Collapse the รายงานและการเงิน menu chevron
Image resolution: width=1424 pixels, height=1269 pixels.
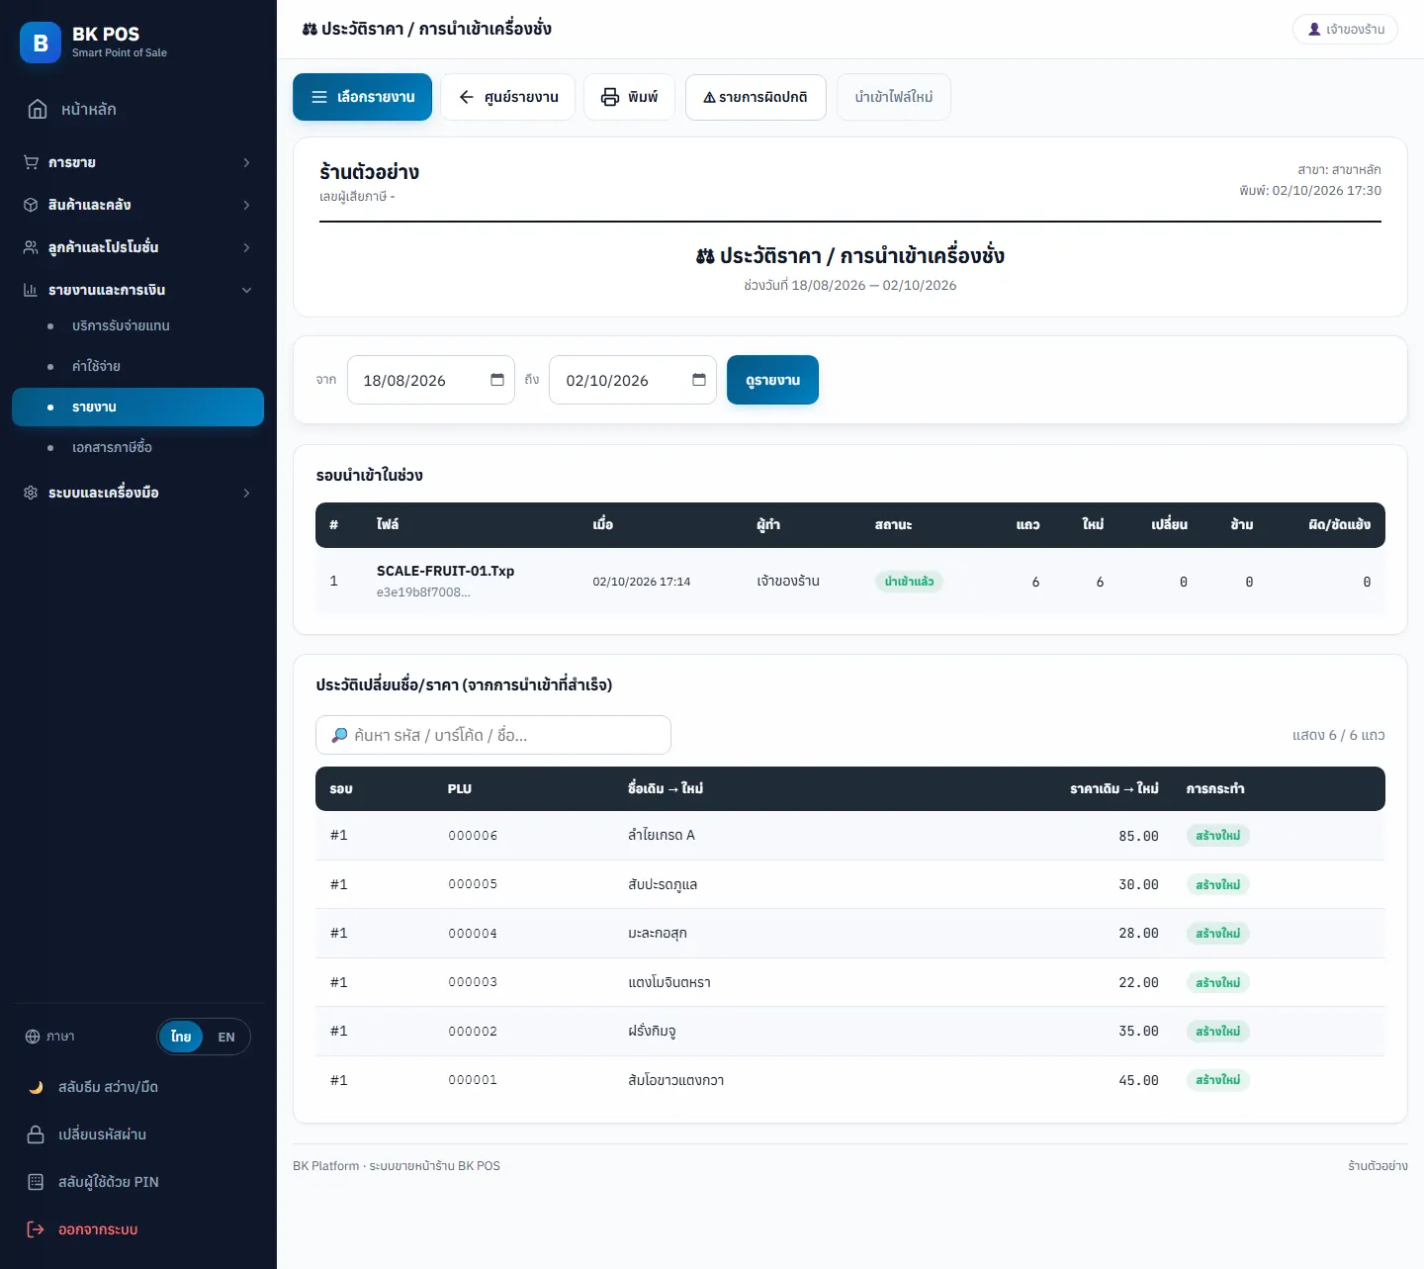(246, 290)
